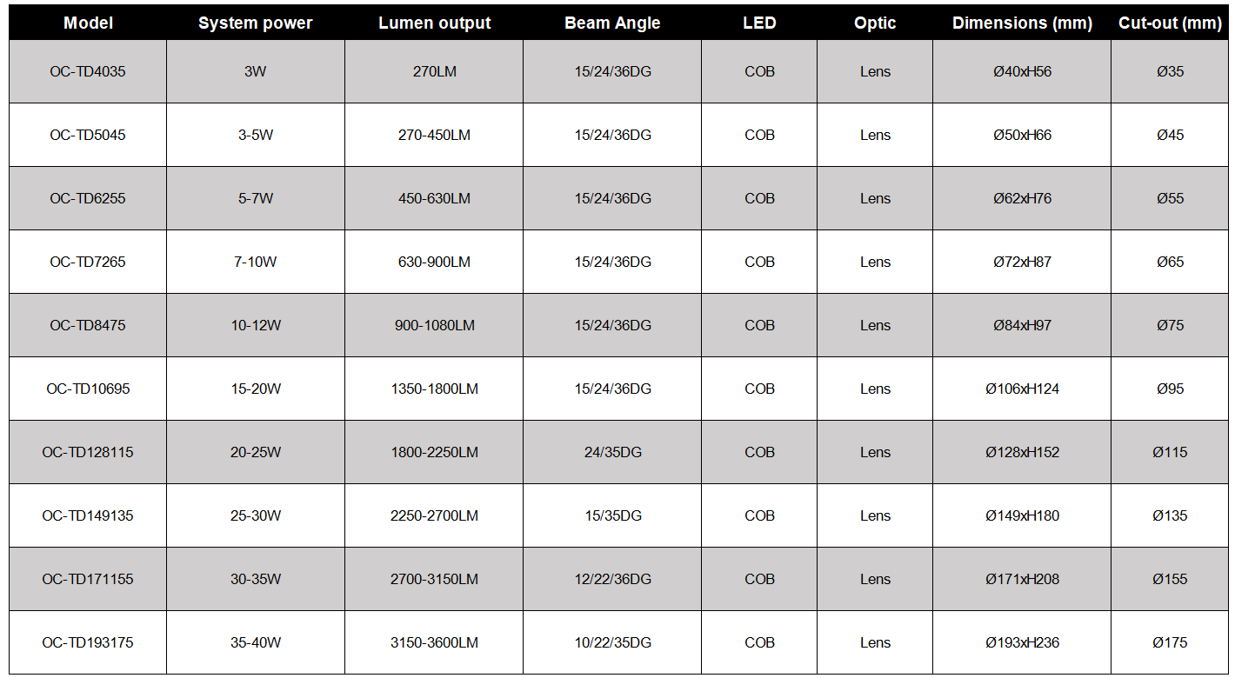Click the Lumen output column header

pyautogui.click(x=434, y=23)
